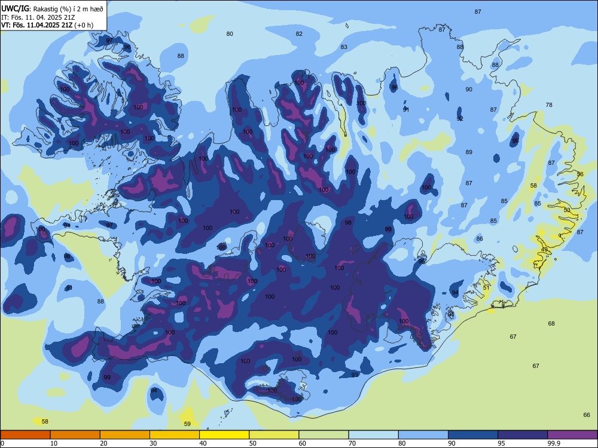Click the humidity value '51' on the map

pos(486,288)
